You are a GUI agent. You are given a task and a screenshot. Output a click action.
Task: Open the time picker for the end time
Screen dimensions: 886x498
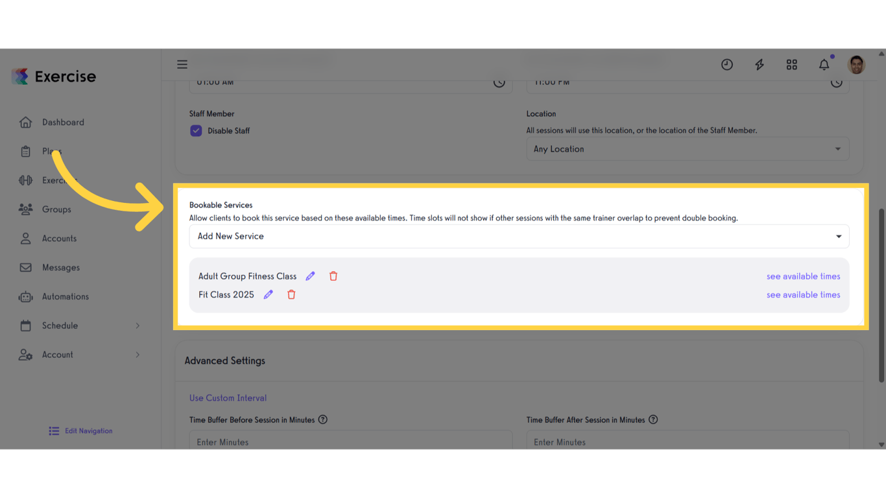(836, 82)
